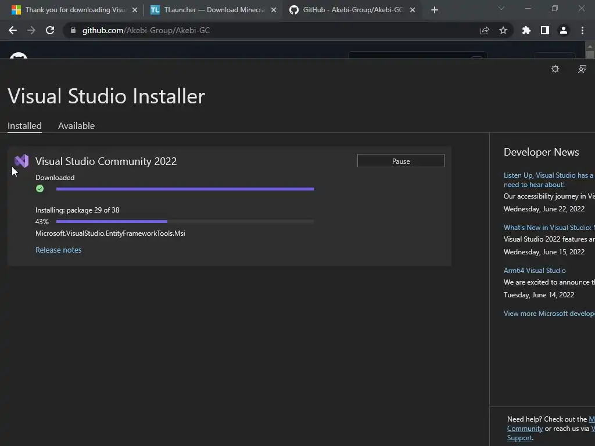Image resolution: width=595 pixels, height=446 pixels.
Task: Toggle the browser side panel icon
Action: (x=545, y=30)
